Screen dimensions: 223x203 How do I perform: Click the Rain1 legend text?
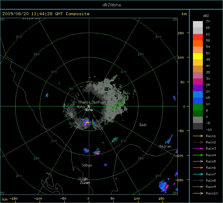[211, 136]
